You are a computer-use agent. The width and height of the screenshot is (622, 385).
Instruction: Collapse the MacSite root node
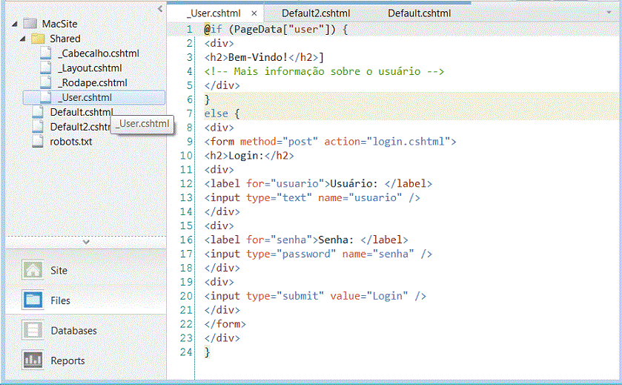pos(15,24)
